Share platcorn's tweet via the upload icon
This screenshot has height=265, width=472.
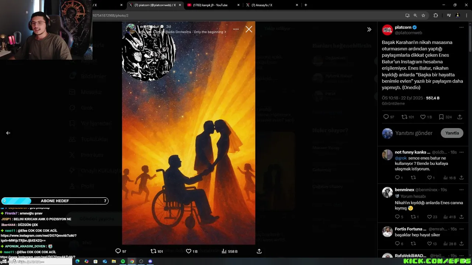point(460,117)
